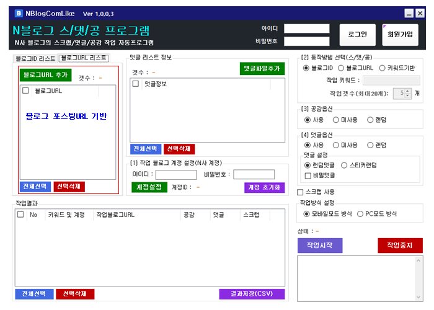
Task: Click the 작업 키워드 text field
Action: (x=391, y=80)
